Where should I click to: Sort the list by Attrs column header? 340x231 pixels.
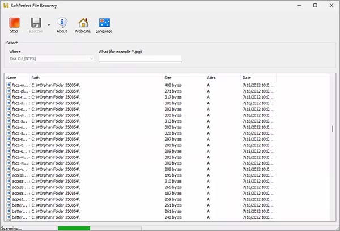point(223,78)
